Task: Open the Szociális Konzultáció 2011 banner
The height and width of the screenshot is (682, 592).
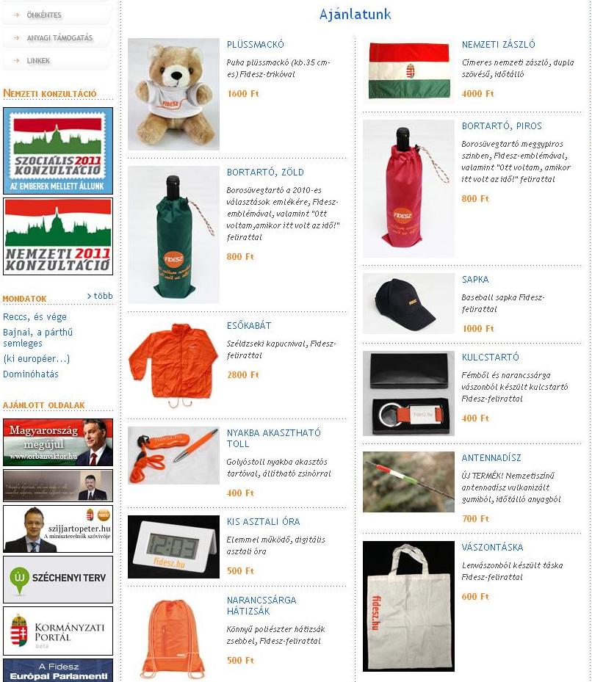Action: point(58,150)
